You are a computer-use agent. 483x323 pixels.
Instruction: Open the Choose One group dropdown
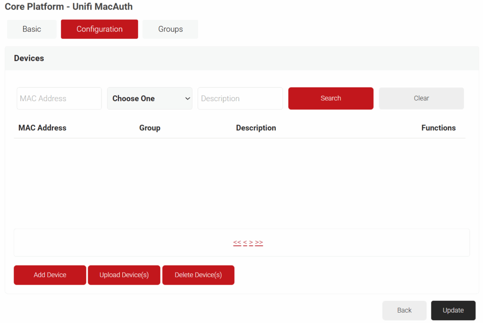(x=150, y=98)
